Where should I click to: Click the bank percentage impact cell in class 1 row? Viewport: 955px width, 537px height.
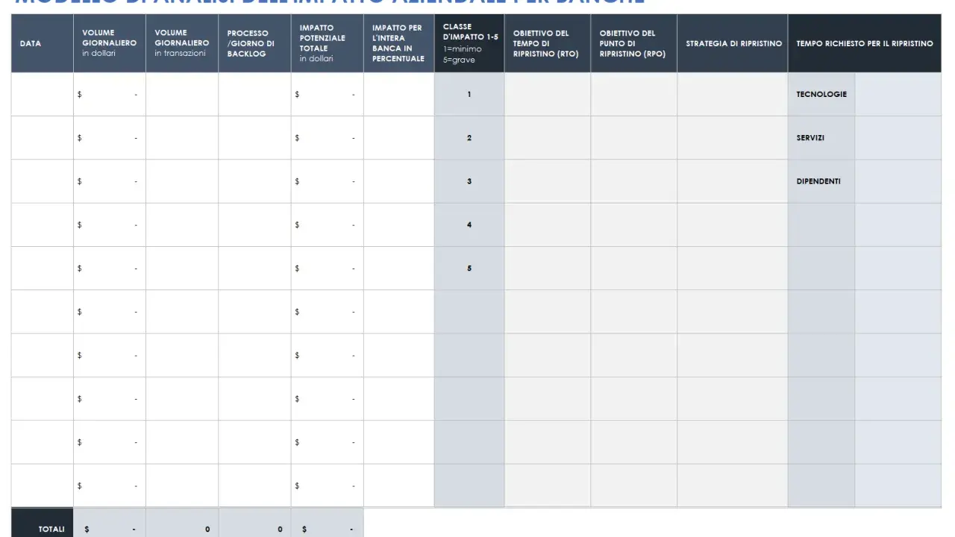(x=399, y=95)
